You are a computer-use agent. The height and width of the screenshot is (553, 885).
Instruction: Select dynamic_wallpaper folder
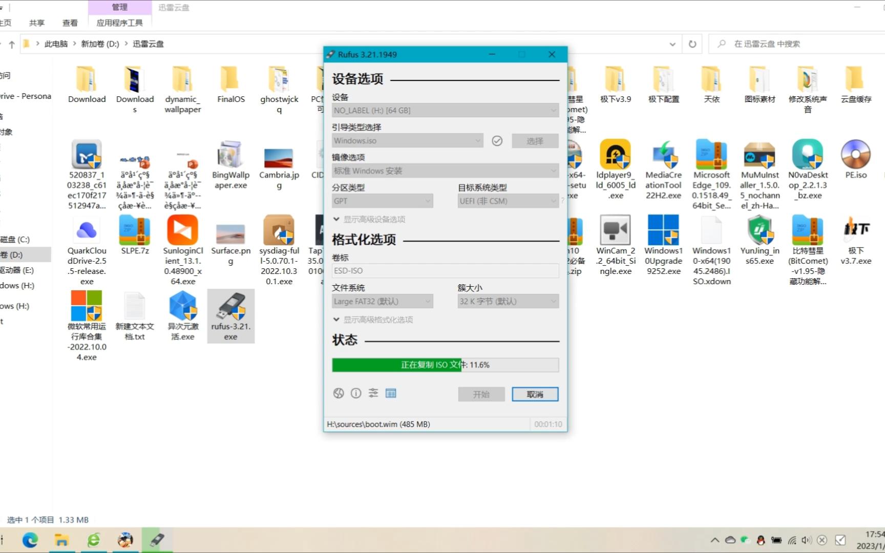point(183,90)
